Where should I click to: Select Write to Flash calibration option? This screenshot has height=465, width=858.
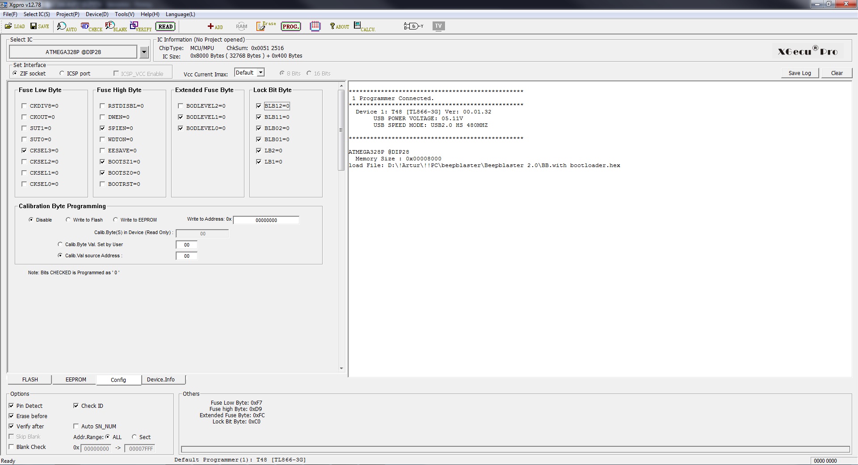[68, 220]
